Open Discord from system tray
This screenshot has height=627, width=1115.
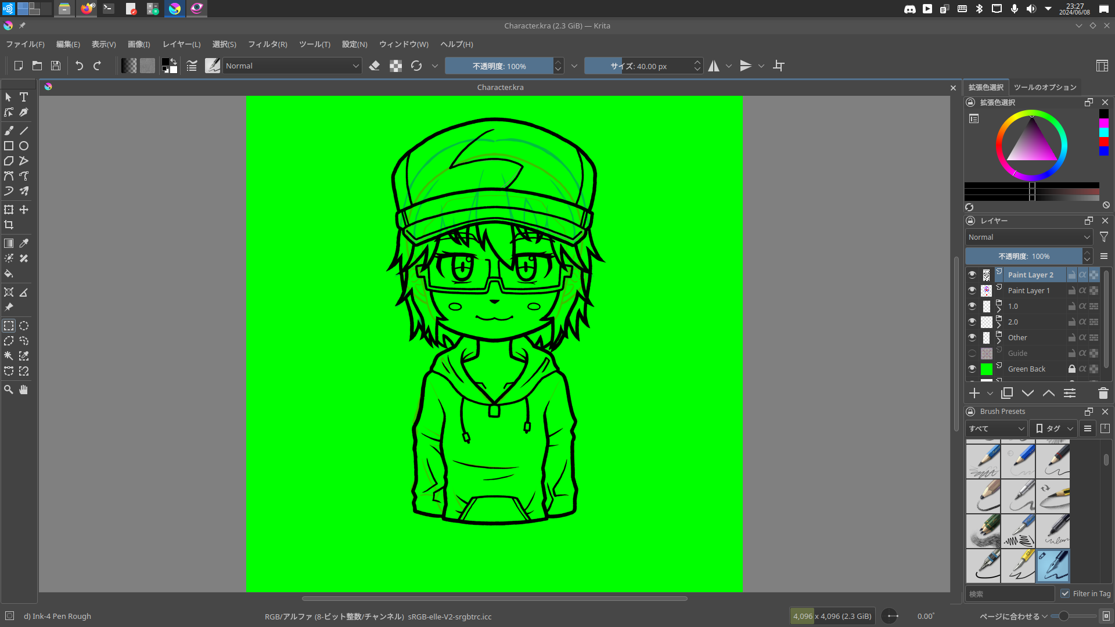point(910,9)
